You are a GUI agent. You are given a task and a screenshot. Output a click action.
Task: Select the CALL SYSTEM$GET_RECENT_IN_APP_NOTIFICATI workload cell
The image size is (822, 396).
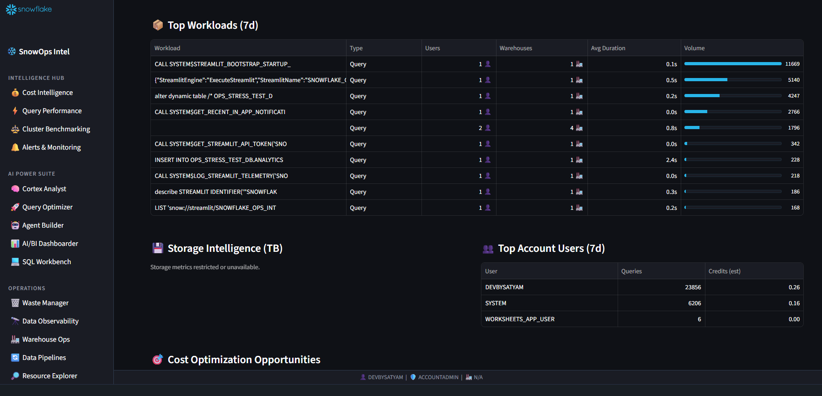coord(248,112)
